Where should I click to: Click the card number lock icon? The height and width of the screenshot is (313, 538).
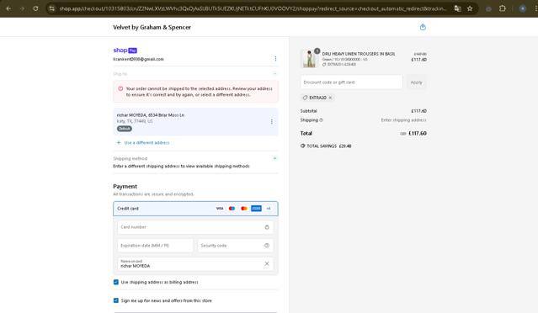pyautogui.click(x=267, y=227)
